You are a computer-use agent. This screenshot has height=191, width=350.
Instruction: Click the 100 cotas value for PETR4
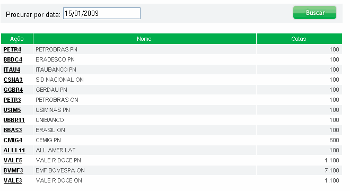334,49
